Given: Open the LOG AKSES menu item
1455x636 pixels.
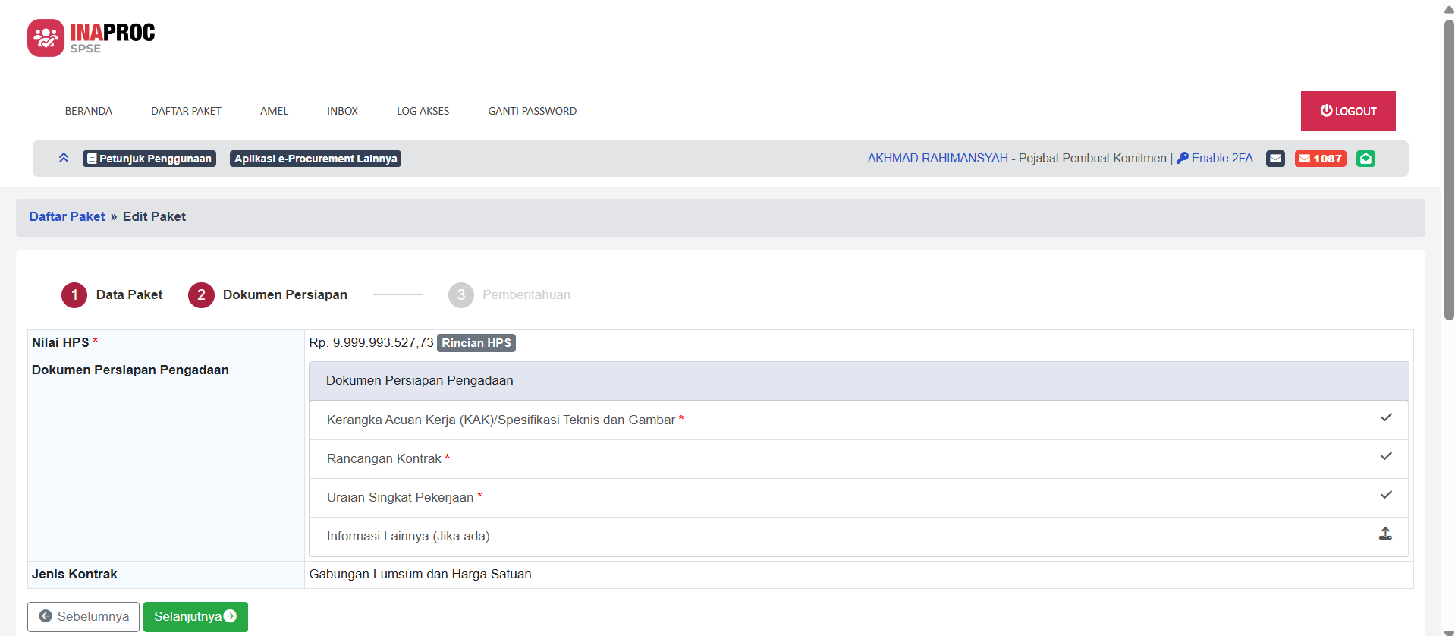Looking at the screenshot, I should [423, 111].
